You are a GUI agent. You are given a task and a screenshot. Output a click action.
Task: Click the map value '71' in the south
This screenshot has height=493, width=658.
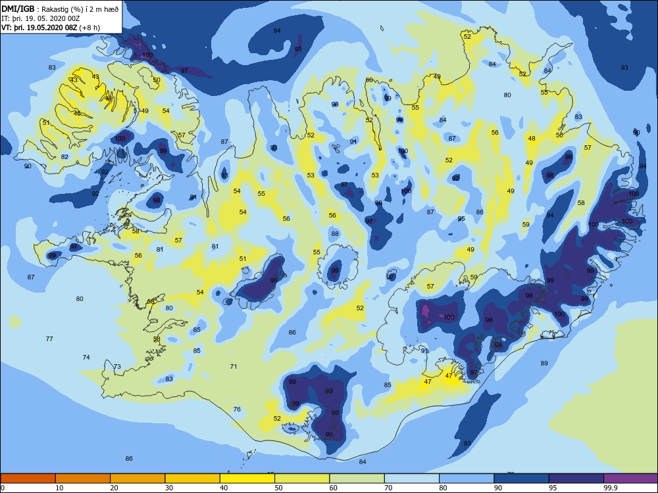[234, 366]
